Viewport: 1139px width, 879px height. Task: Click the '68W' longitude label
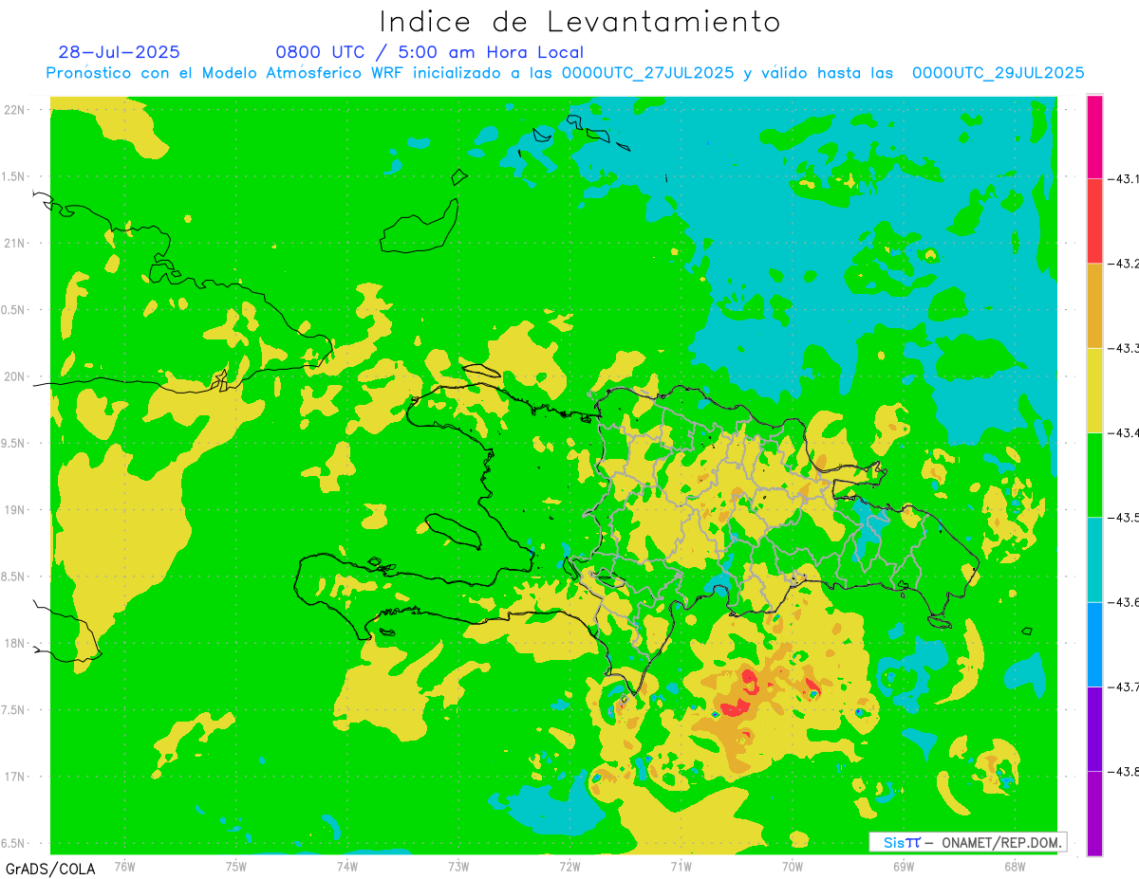coord(1015,866)
